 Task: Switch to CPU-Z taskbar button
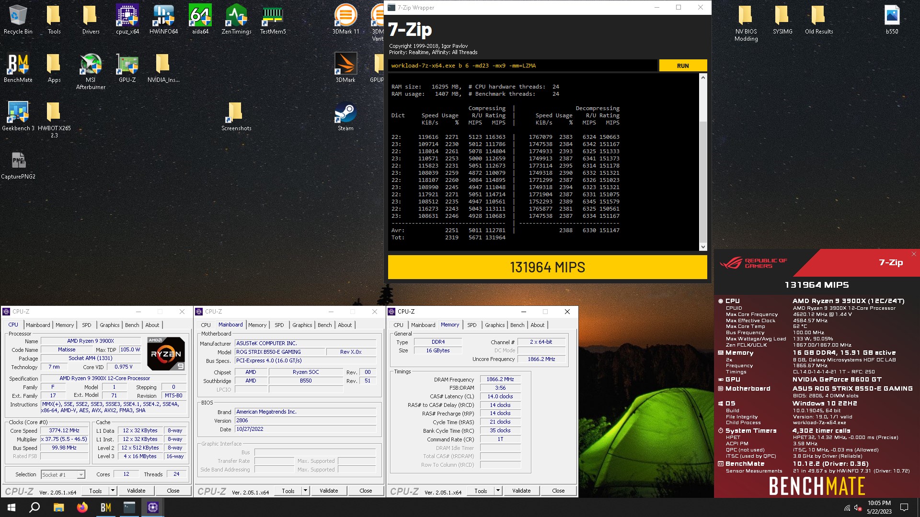(x=153, y=507)
